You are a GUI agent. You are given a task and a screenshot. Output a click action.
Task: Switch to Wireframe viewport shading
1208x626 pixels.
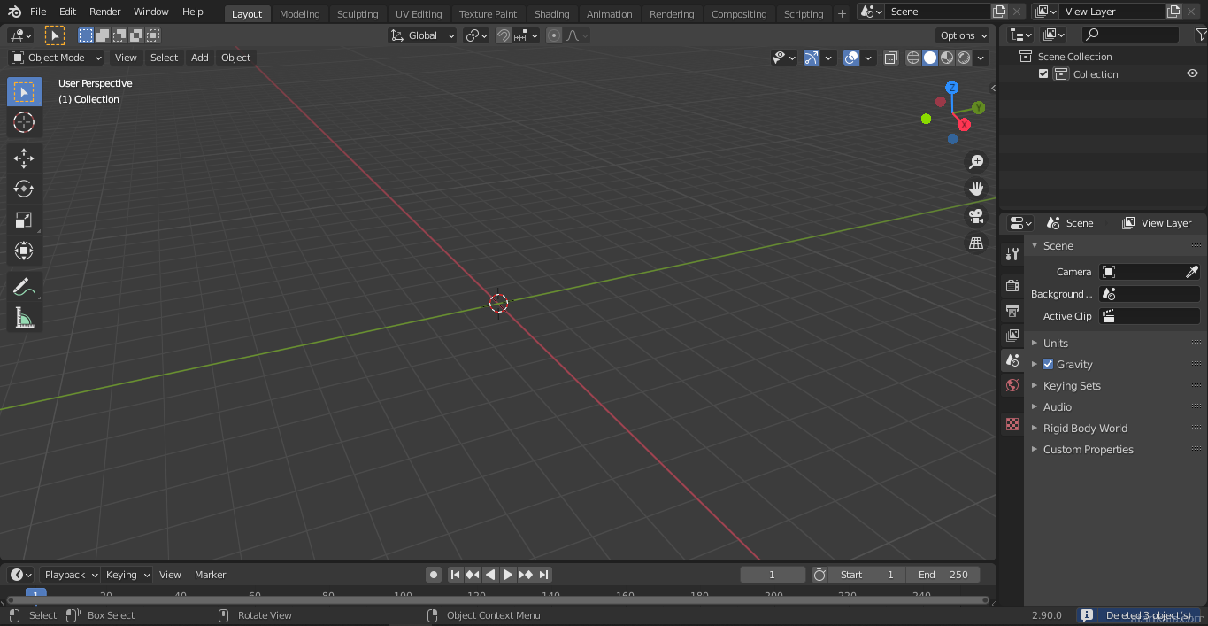tap(913, 58)
